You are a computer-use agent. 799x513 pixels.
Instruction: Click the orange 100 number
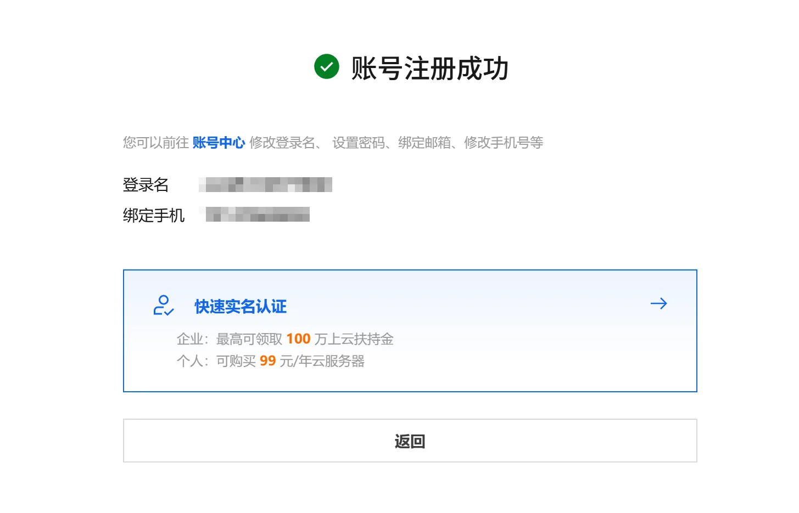point(298,339)
